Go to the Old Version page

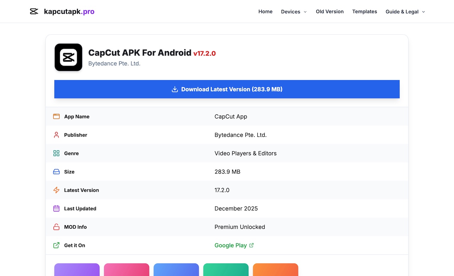click(330, 12)
